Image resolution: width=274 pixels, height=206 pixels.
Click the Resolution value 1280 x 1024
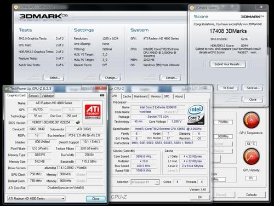click(110, 38)
